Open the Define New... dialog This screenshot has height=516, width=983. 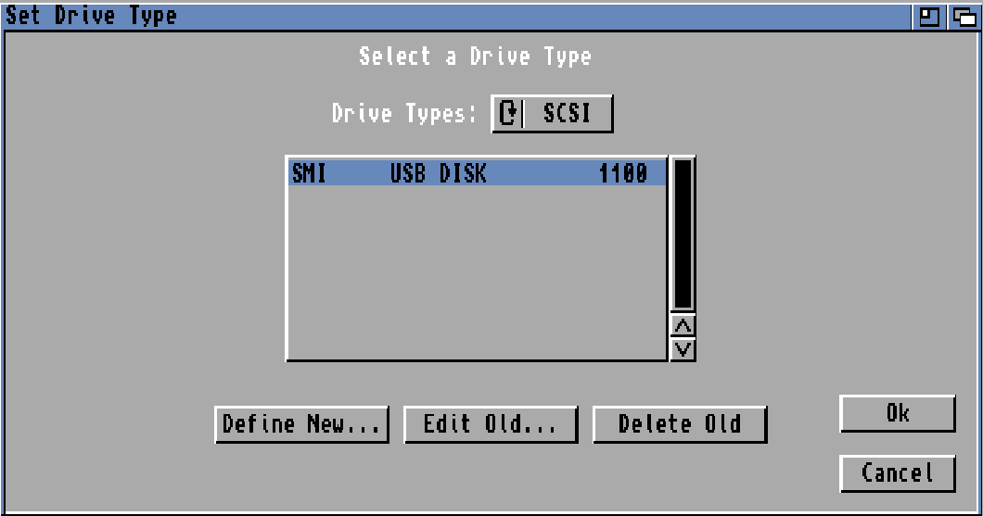(301, 424)
